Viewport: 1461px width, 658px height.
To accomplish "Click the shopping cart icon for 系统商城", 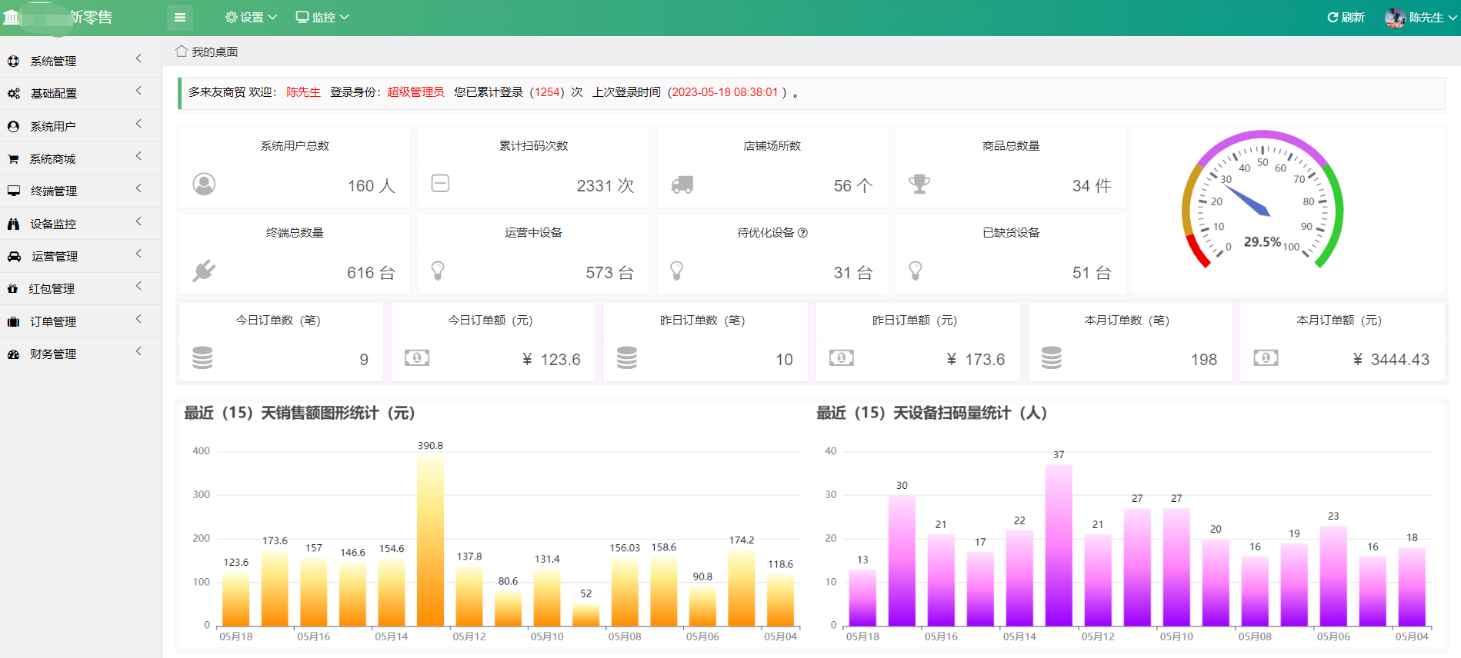I will [x=13, y=159].
